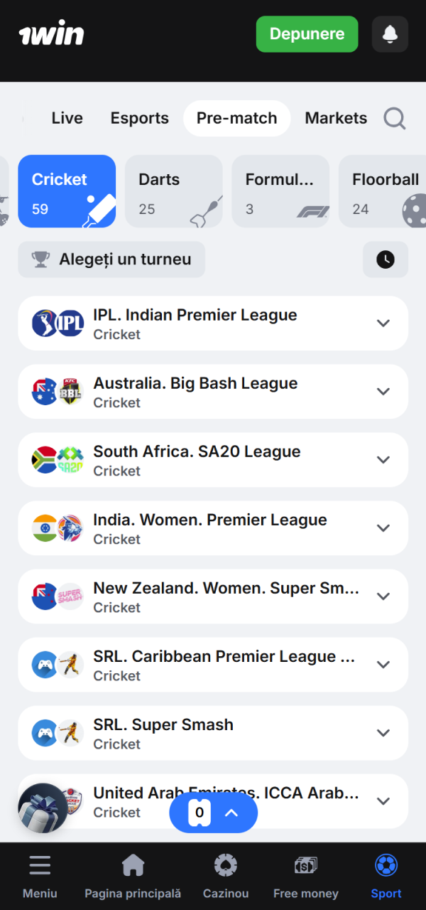Screen dimensions: 426x910
Task: Open Meniu hamburger in bottom bar
Action: pos(40,877)
